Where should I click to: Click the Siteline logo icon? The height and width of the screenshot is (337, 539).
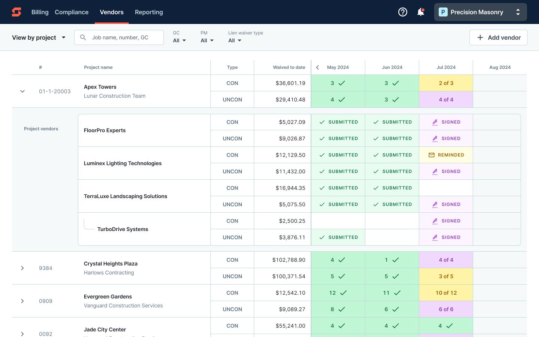coord(16,12)
